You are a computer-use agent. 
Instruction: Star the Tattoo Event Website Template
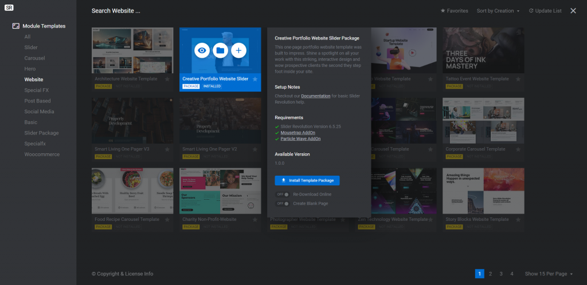[518, 79]
